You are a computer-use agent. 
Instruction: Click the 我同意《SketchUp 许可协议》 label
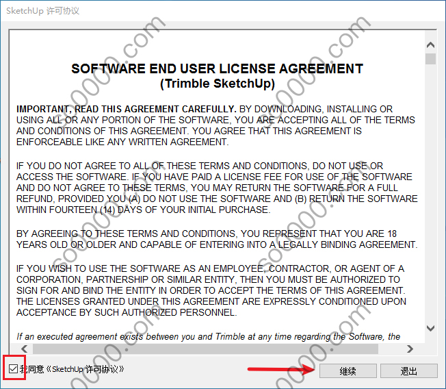(x=72, y=369)
